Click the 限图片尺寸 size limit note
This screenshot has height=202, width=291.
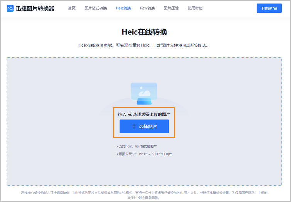145,154
